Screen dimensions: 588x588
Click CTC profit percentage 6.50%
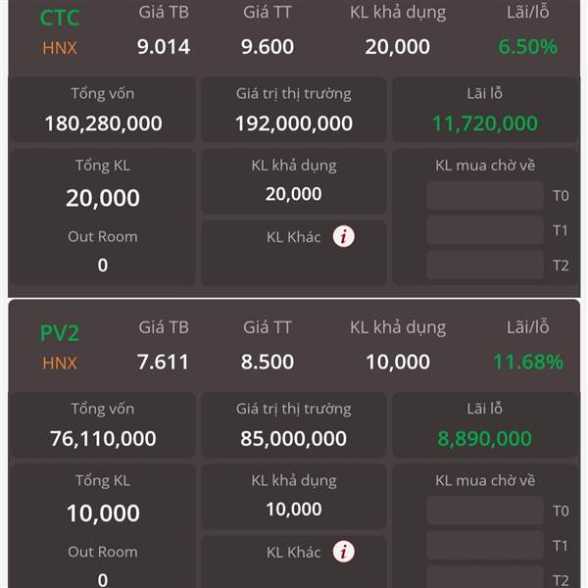pyautogui.click(x=527, y=47)
